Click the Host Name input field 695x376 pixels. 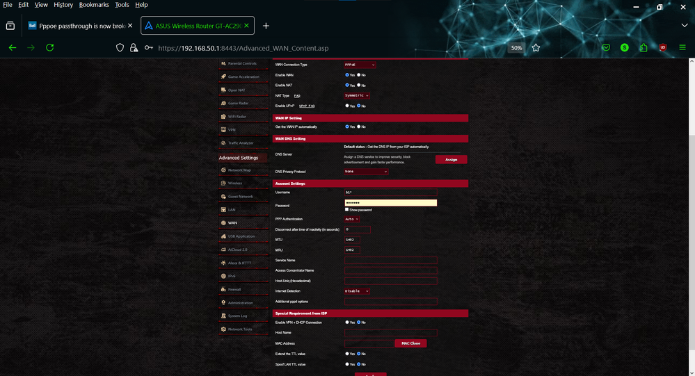[x=390, y=333]
